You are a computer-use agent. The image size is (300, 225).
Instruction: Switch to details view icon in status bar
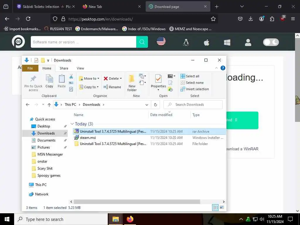coord(215,207)
